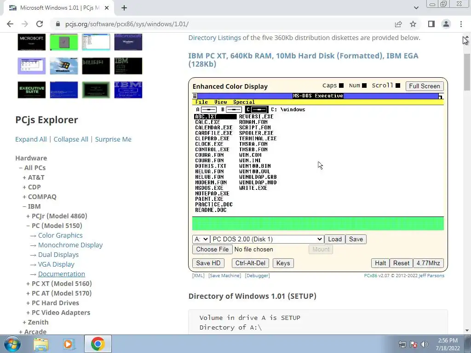Viewport: 471px width, 353px height.
Task: Open the Monochrome Display link
Action: (x=70, y=245)
